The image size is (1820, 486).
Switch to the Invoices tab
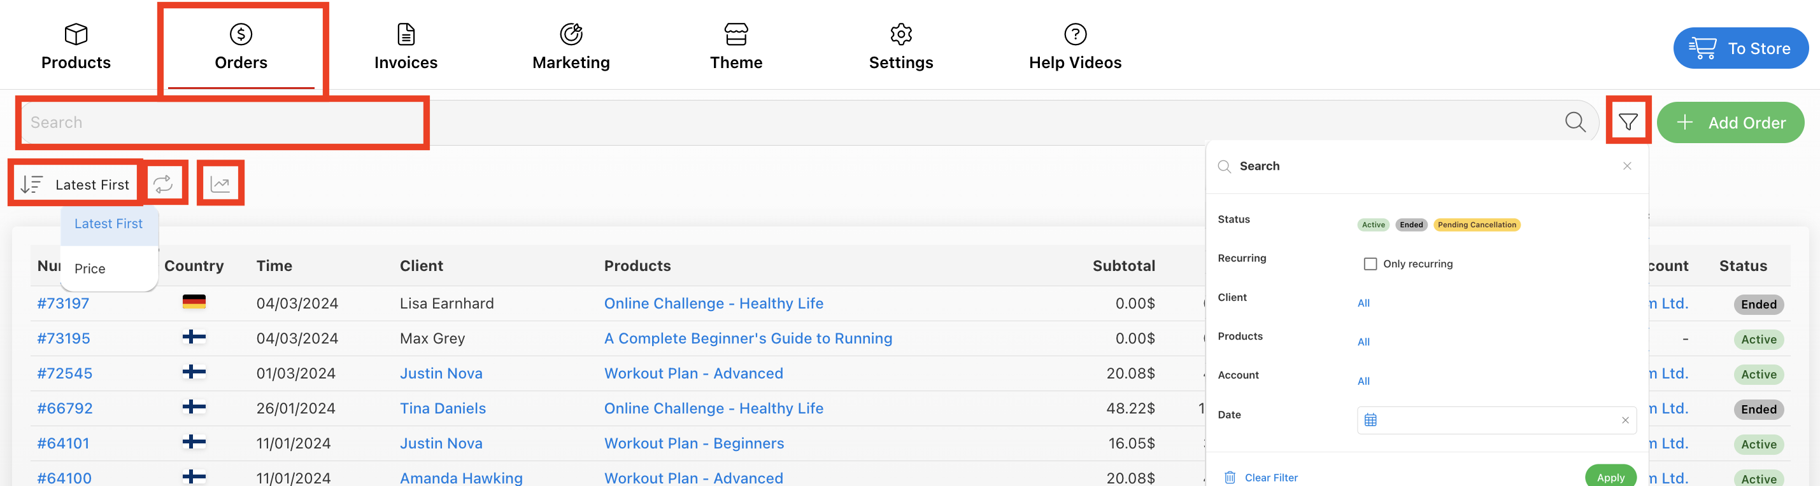(406, 46)
